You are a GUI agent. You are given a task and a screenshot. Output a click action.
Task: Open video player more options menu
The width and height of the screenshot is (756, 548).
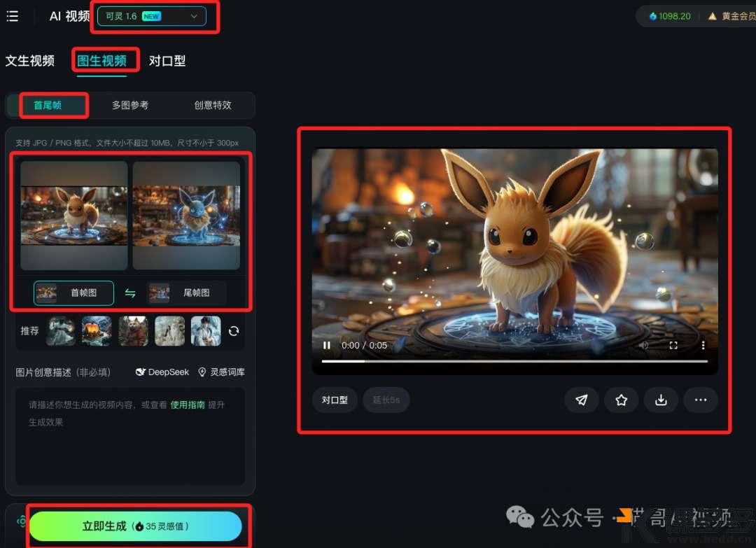click(x=703, y=346)
